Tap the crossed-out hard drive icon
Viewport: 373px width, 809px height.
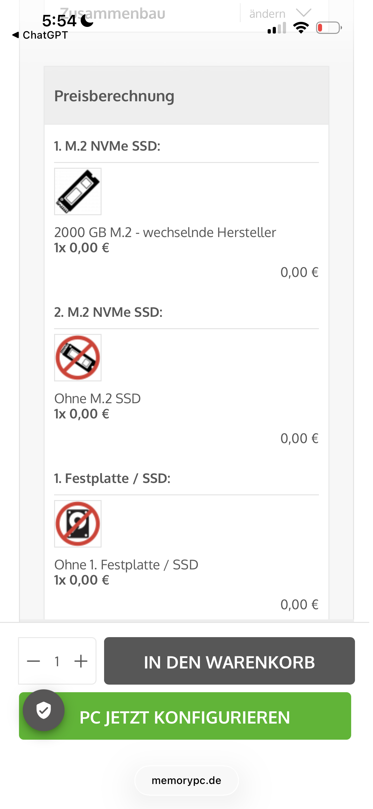point(78,524)
